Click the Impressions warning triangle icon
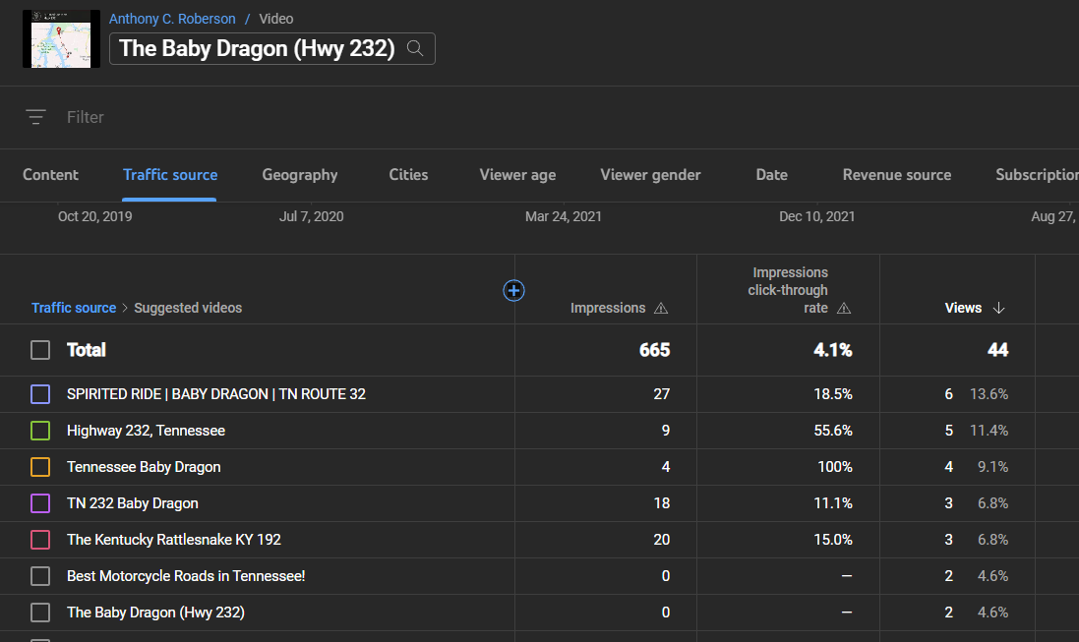Image resolution: width=1079 pixels, height=642 pixels. coord(661,309)
